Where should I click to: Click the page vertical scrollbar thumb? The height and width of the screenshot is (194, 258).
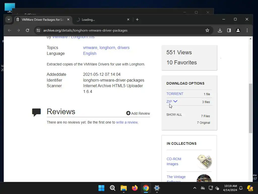[x=250, y=108]
